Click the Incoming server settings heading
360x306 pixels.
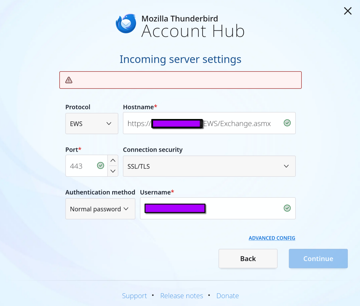point(181,59)
